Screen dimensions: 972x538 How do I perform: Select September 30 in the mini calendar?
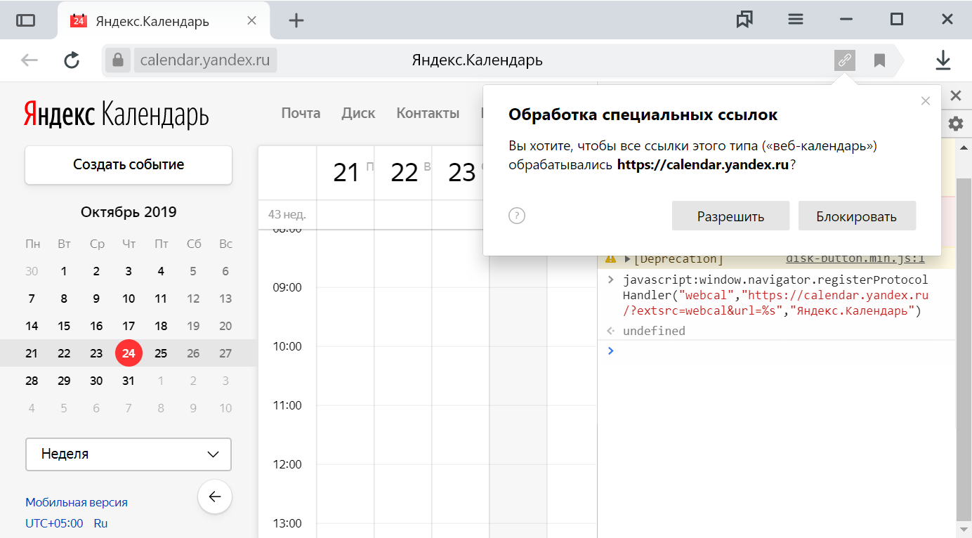tap(32, 271)
